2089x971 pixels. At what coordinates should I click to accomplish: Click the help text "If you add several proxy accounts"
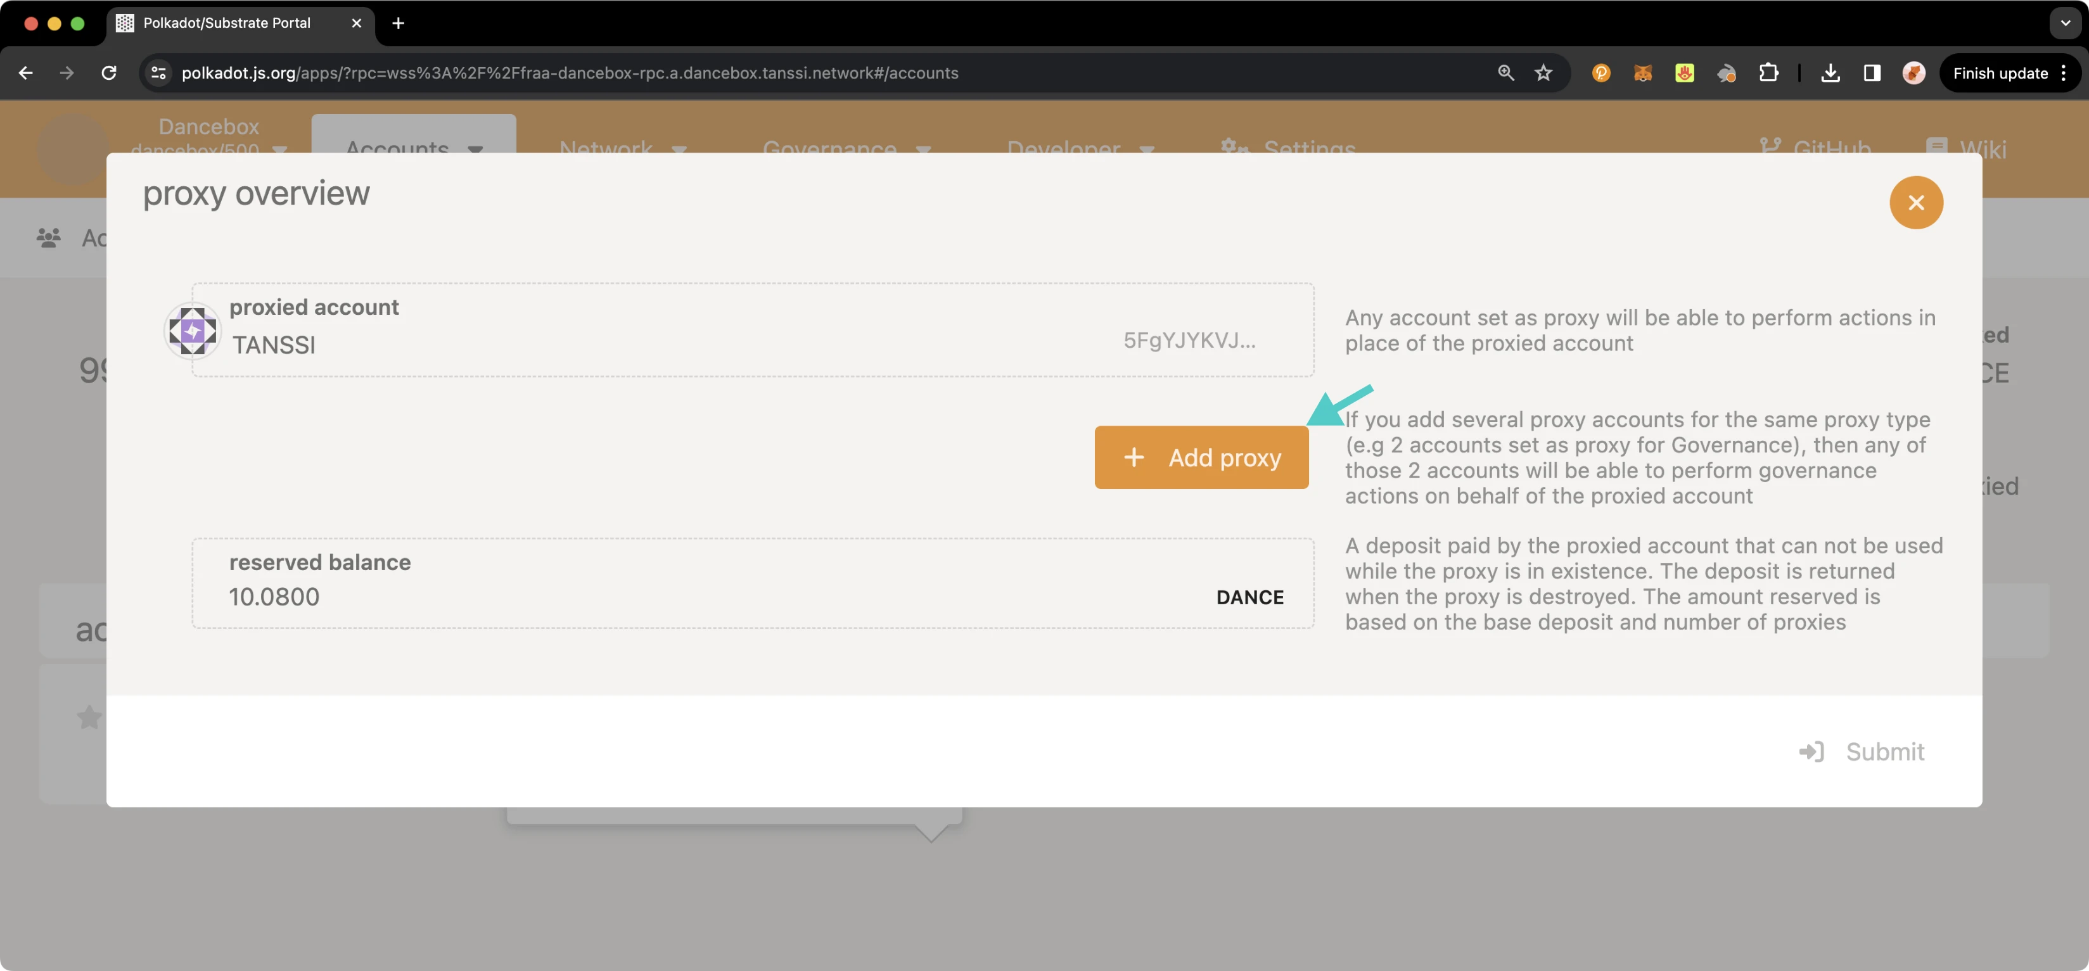(x=1637, y=457)
